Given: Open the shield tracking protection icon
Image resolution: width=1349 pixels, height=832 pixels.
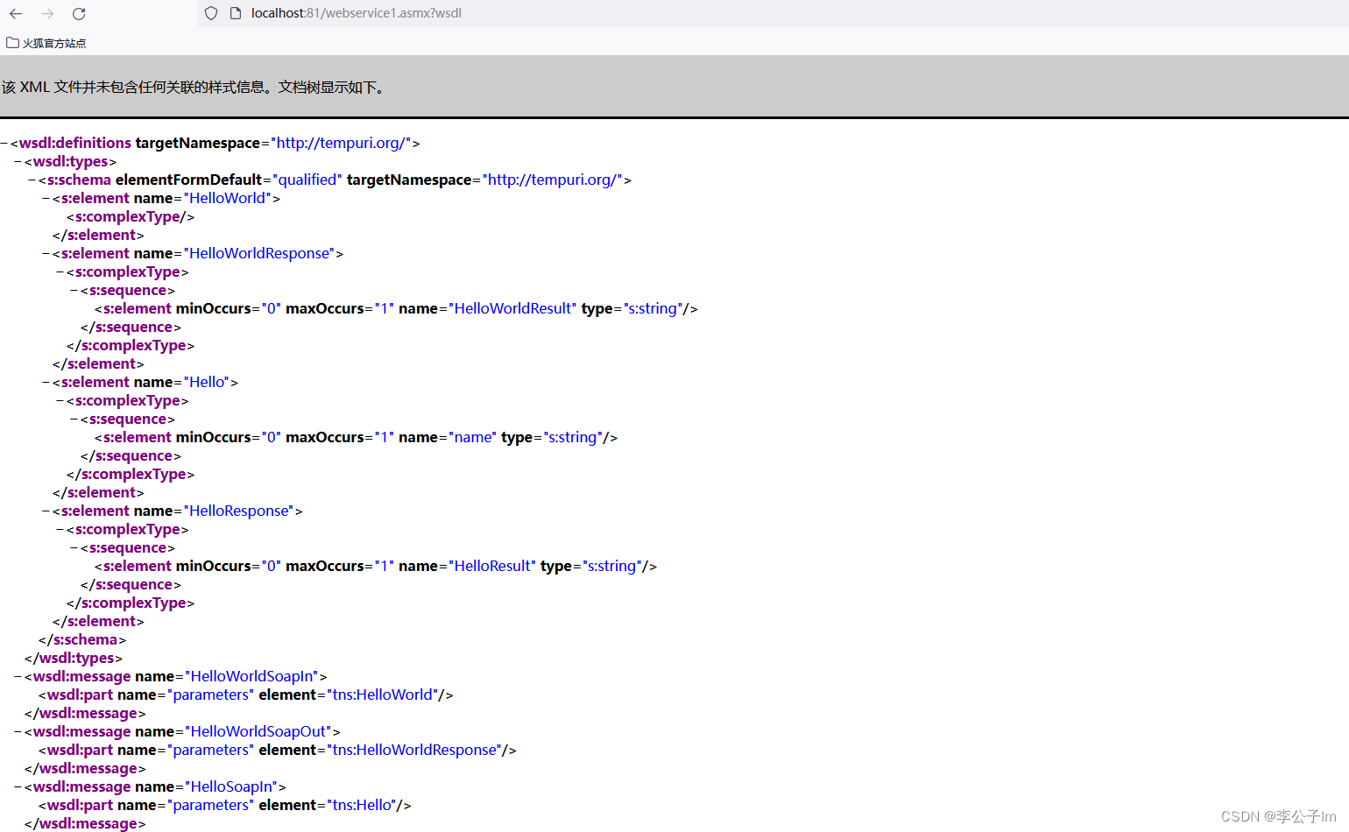Looking at the screenshot, I should 211,13.
